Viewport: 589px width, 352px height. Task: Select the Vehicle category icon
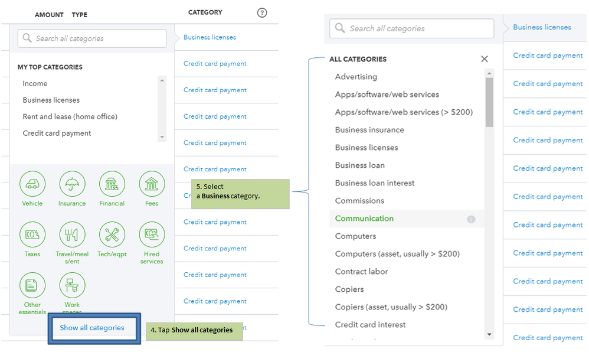pyautogui.click(x=32, y=184)
